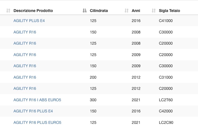Click 125 in the 2009 C20000 row
198x130 pixels.
(x=93, y=55)
